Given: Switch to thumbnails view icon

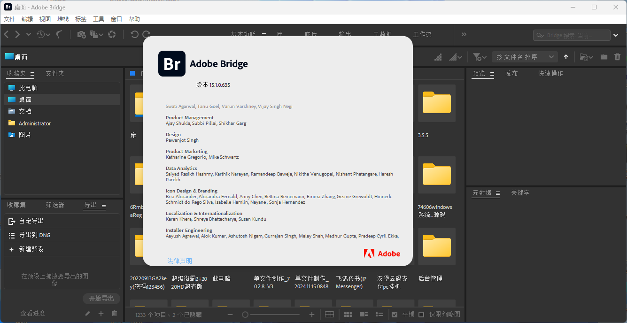Looking at the screenshot, I should pyautogui.click(x=348, y=315).
